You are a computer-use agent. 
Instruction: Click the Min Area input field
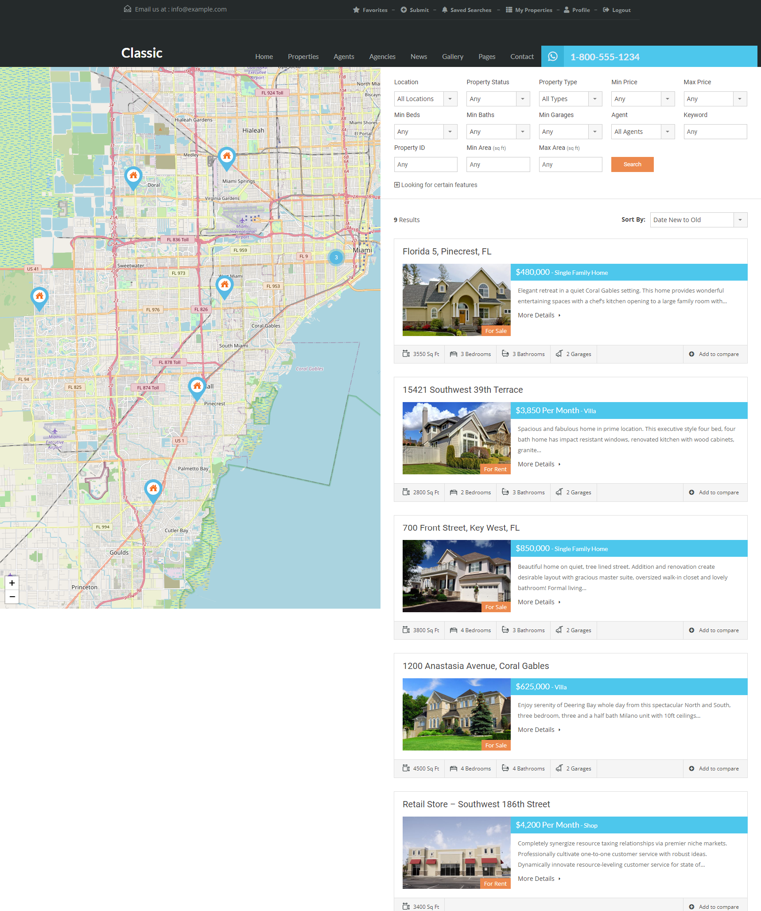pyautogui.click(x=498, y=164)
